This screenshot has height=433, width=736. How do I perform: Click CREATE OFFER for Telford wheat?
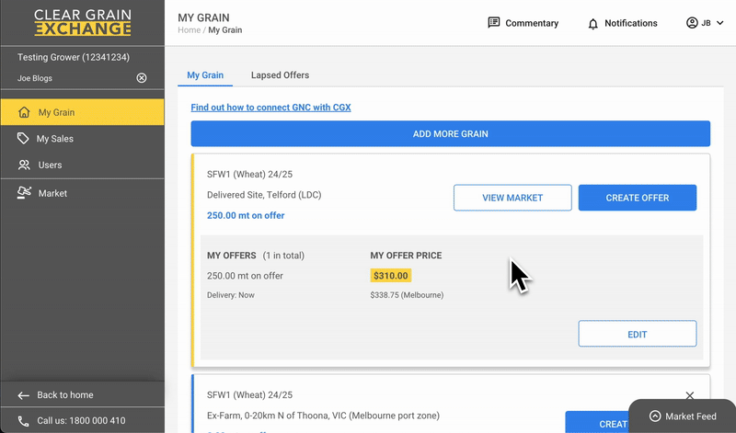638,198
